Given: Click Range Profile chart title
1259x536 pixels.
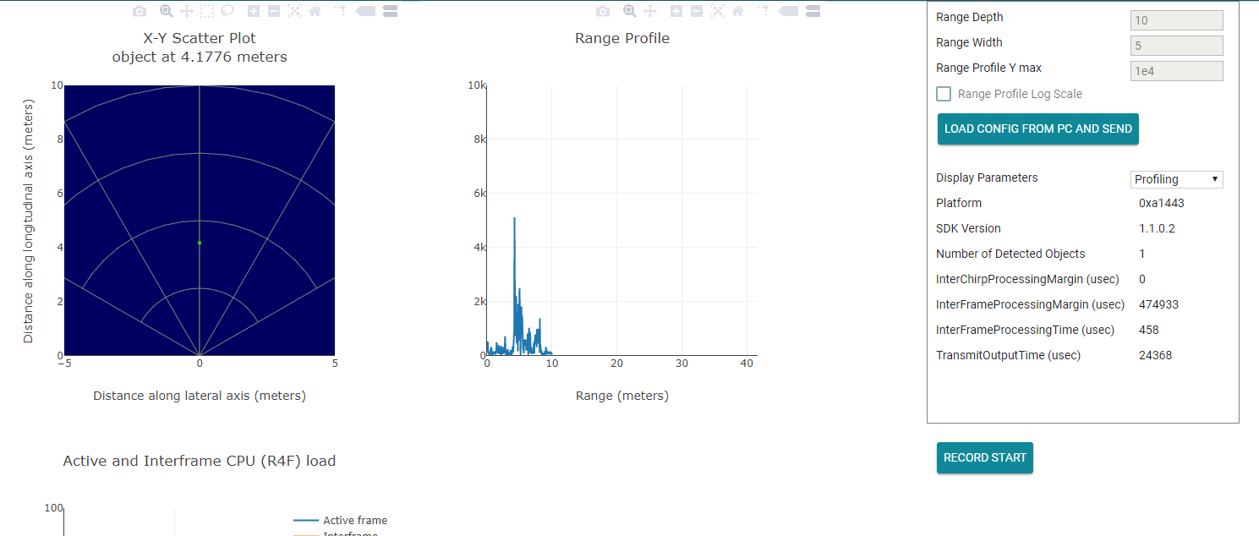Looking at the screenshot, I should [x=622, y=38].
